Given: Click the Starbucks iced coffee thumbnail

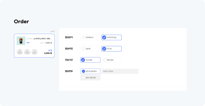Looking at the screenshot, I should (21, 41).
